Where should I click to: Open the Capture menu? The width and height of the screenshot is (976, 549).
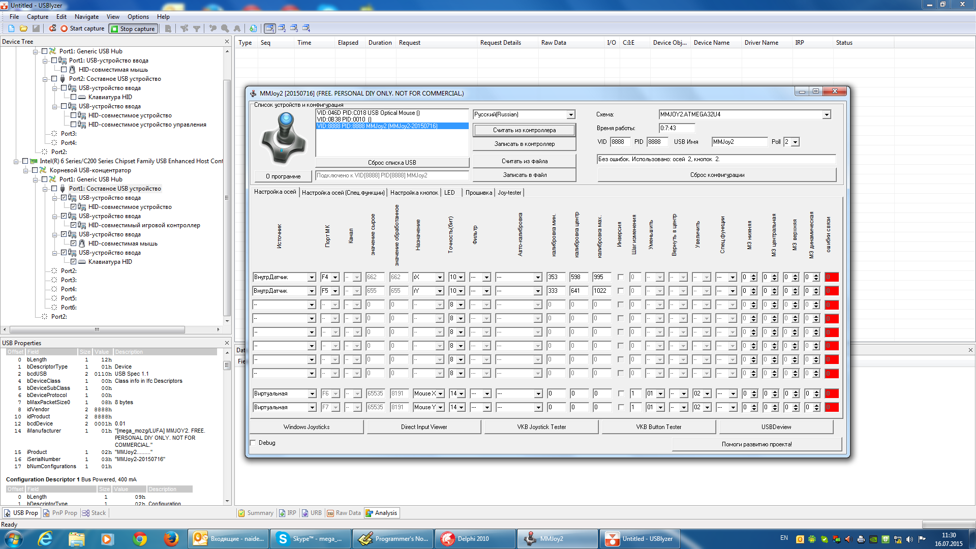pos(38,17)
